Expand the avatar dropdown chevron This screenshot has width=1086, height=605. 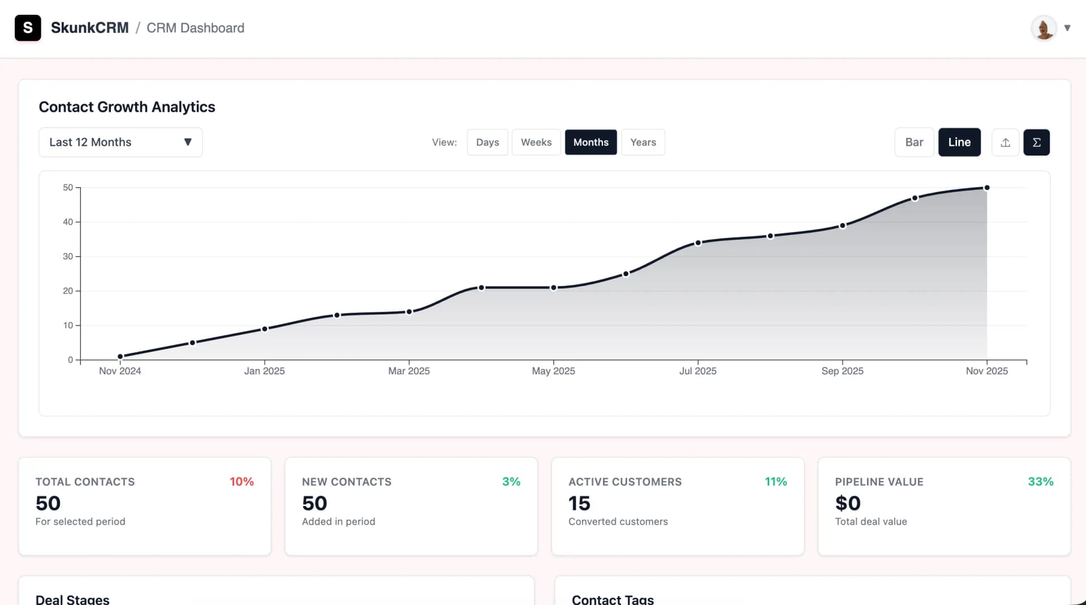(1068, 28)
